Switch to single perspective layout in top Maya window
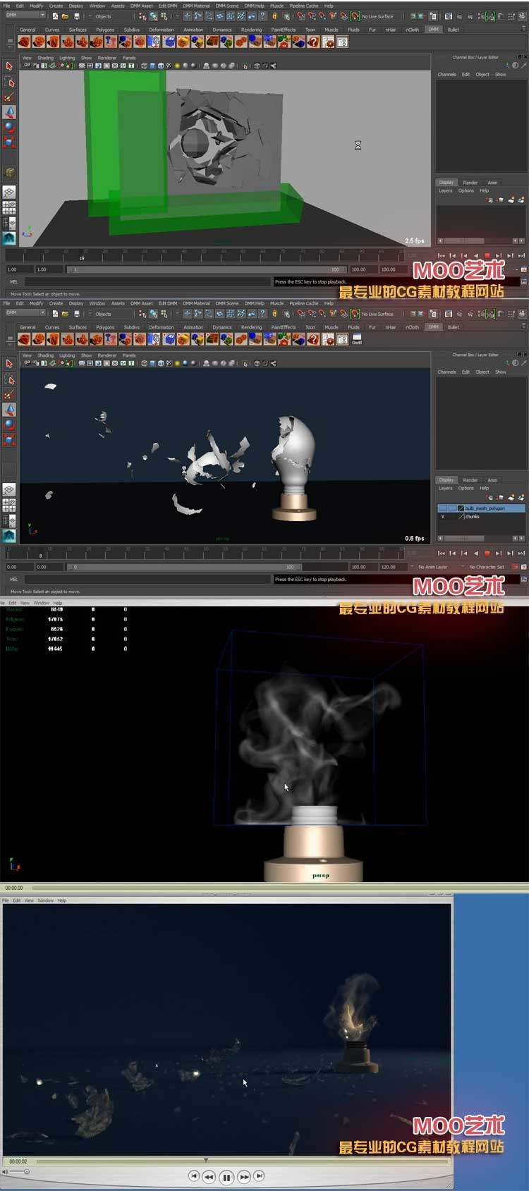Image resolution: width=529 pixels, height=1191 pixels. (9, 193)
